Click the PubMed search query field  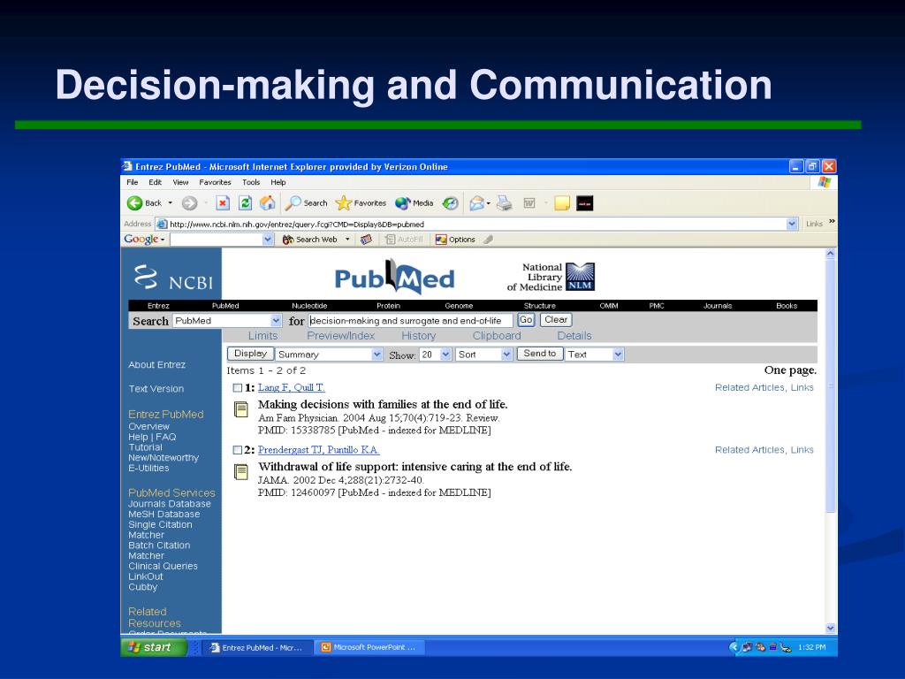tap(410, 320)
